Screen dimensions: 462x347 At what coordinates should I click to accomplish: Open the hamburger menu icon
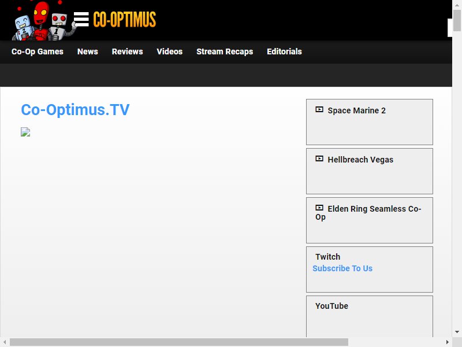(81, 20)
